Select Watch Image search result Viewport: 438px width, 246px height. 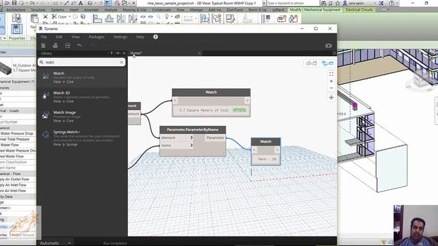pos(82,117)
